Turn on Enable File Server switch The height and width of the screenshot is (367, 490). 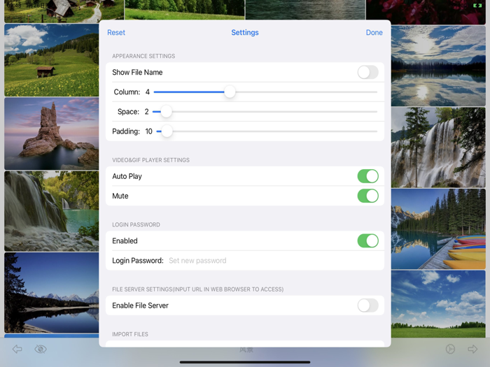coord(367,305)
